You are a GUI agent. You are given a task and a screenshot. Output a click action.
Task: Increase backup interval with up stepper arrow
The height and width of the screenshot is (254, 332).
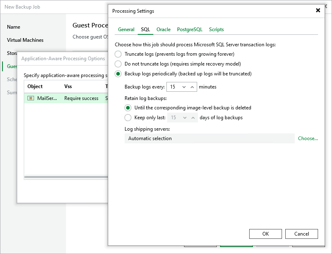193,86
